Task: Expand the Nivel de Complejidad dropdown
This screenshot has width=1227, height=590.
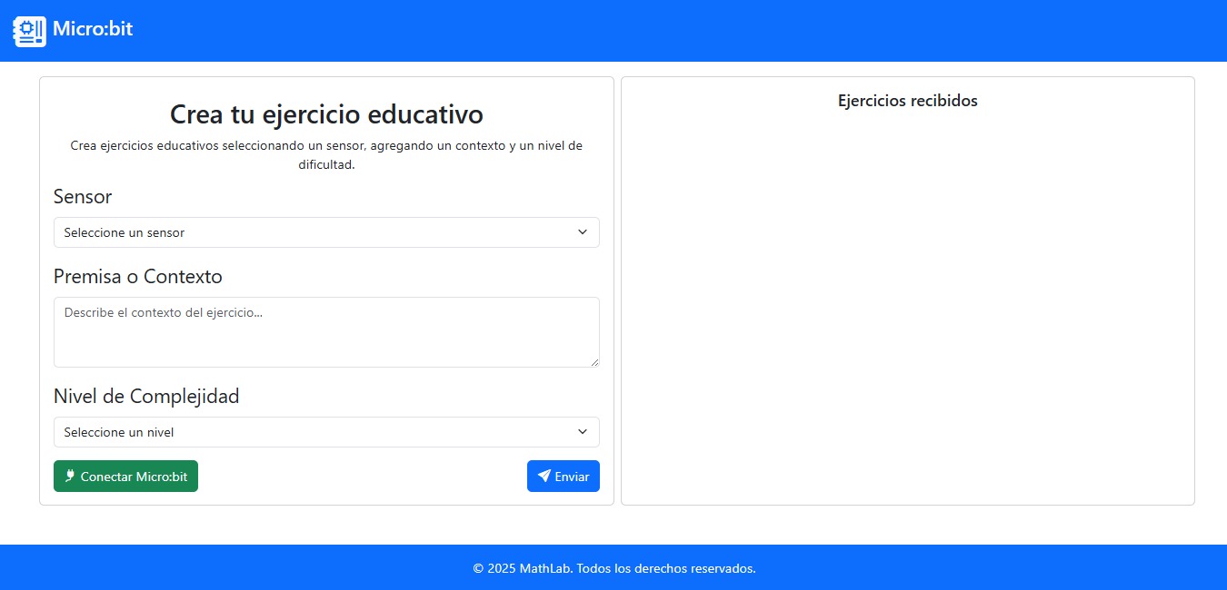Action: tap(325, 432)
